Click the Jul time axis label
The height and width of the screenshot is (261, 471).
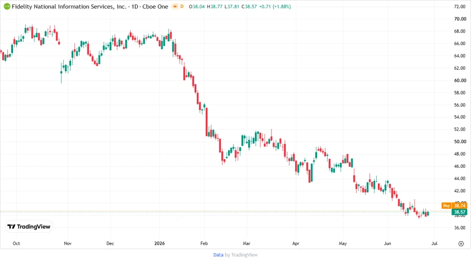coord(434,243)
